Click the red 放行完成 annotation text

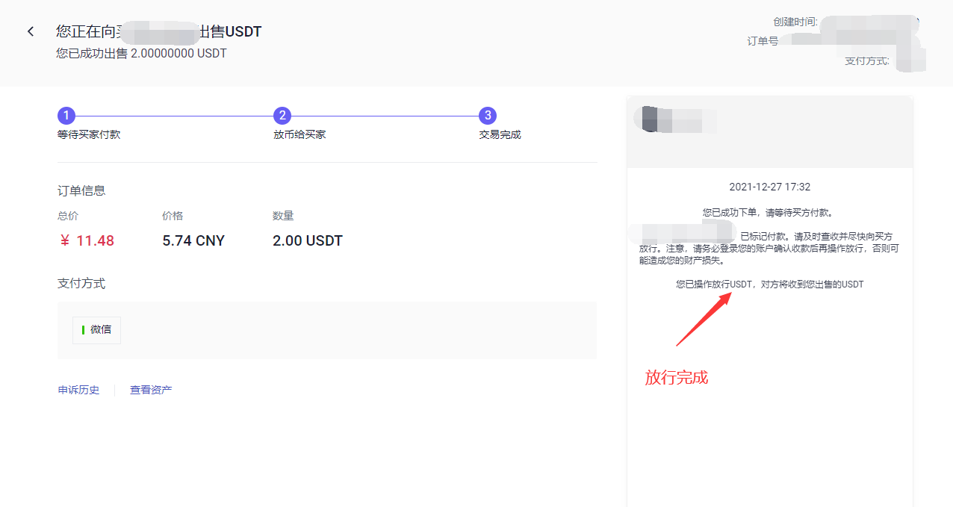click(x=676, y=378)
